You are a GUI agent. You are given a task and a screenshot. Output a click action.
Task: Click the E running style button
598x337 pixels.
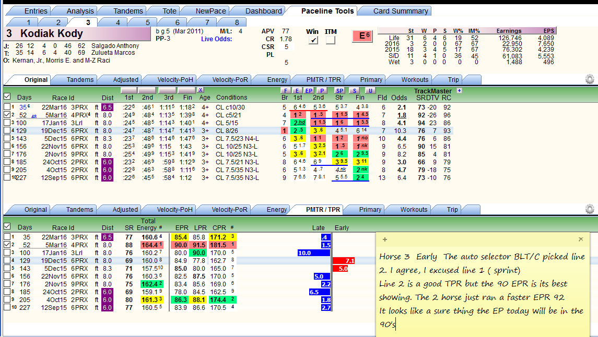point(297,91)
